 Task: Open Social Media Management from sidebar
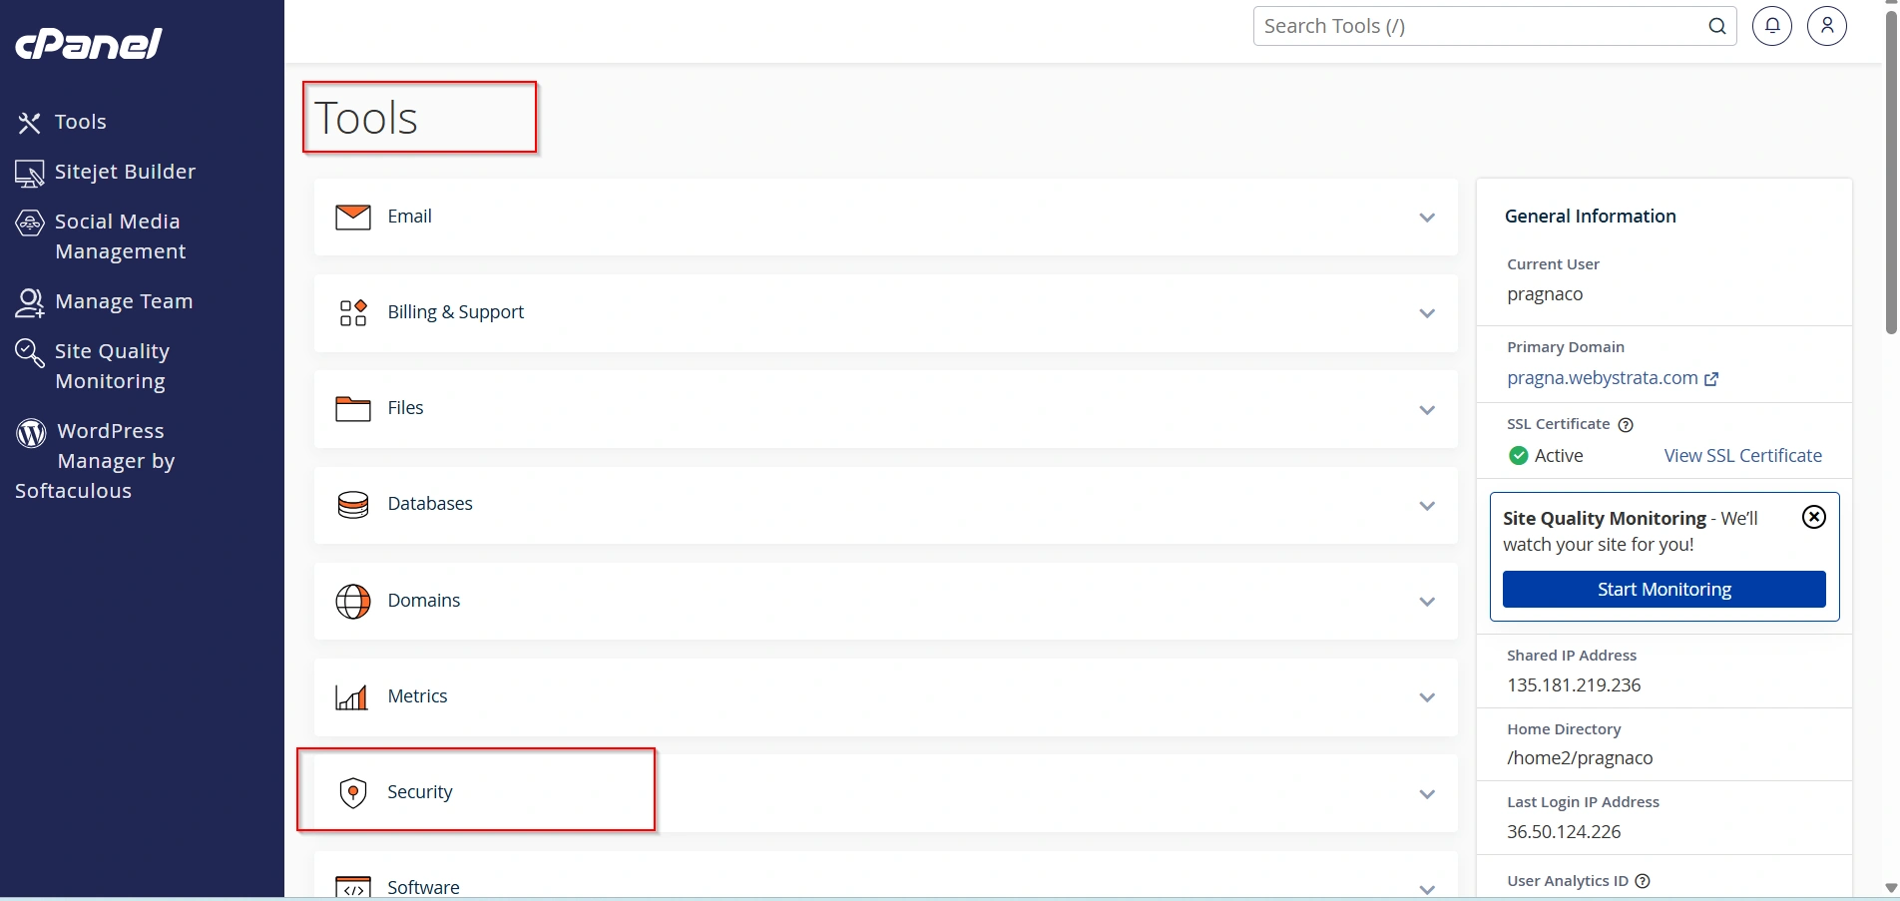coord(121,236)
